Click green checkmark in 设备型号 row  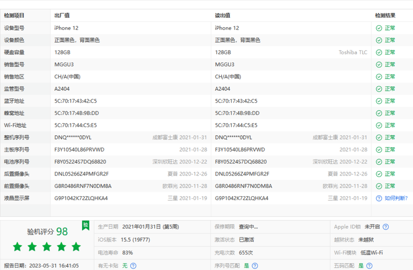379,28
